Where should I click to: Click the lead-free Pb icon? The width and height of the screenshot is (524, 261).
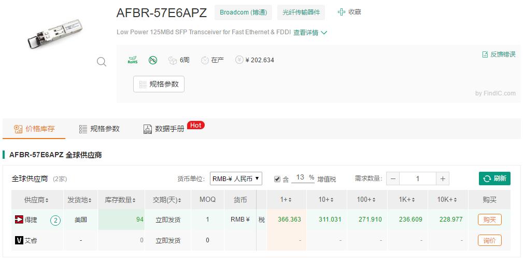pyautogui.click(x=153, y=60)
